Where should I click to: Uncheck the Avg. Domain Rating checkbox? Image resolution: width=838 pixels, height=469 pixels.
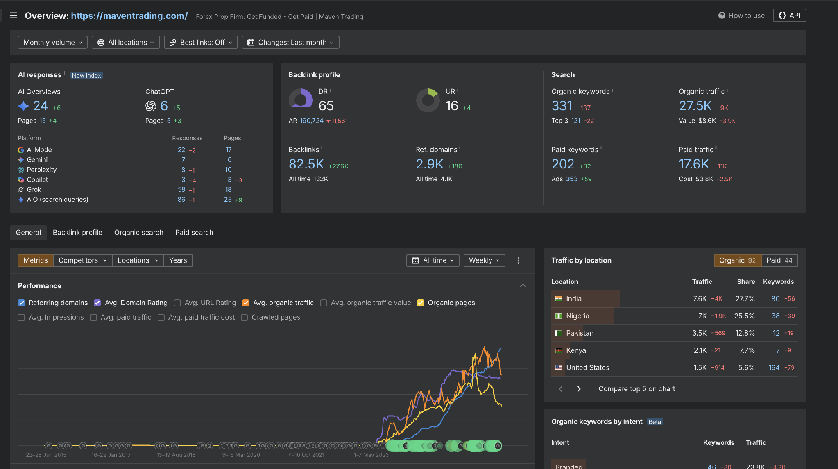[x=97, y=303]
